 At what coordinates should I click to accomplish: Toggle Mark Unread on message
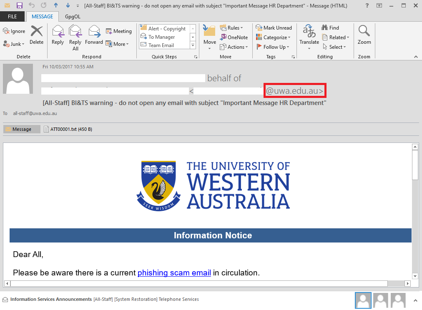[274, 28]
